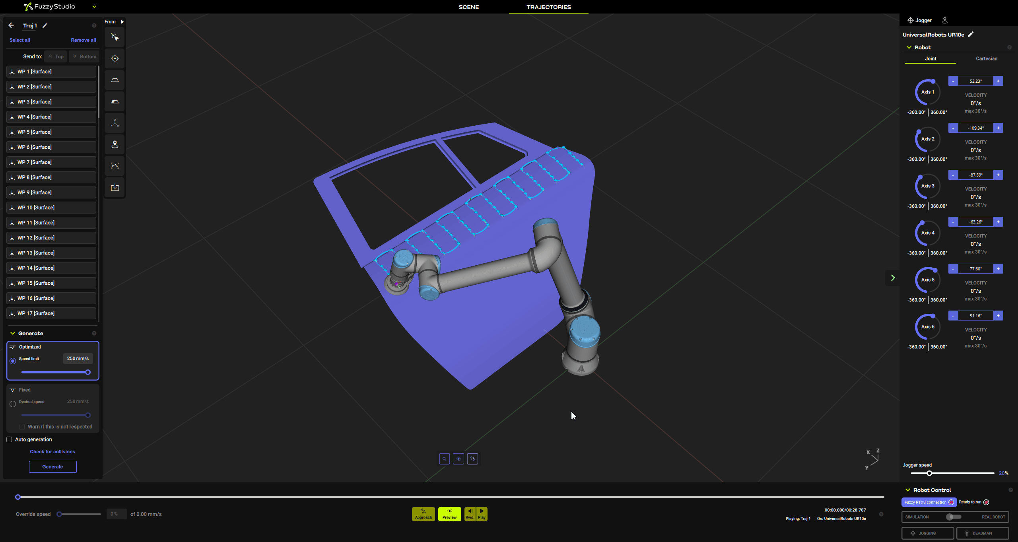
Task: Click the Robot Control help icon
Action: click(1011, 490)
